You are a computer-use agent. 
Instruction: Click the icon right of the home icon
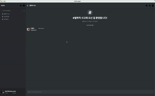point(24,6)
